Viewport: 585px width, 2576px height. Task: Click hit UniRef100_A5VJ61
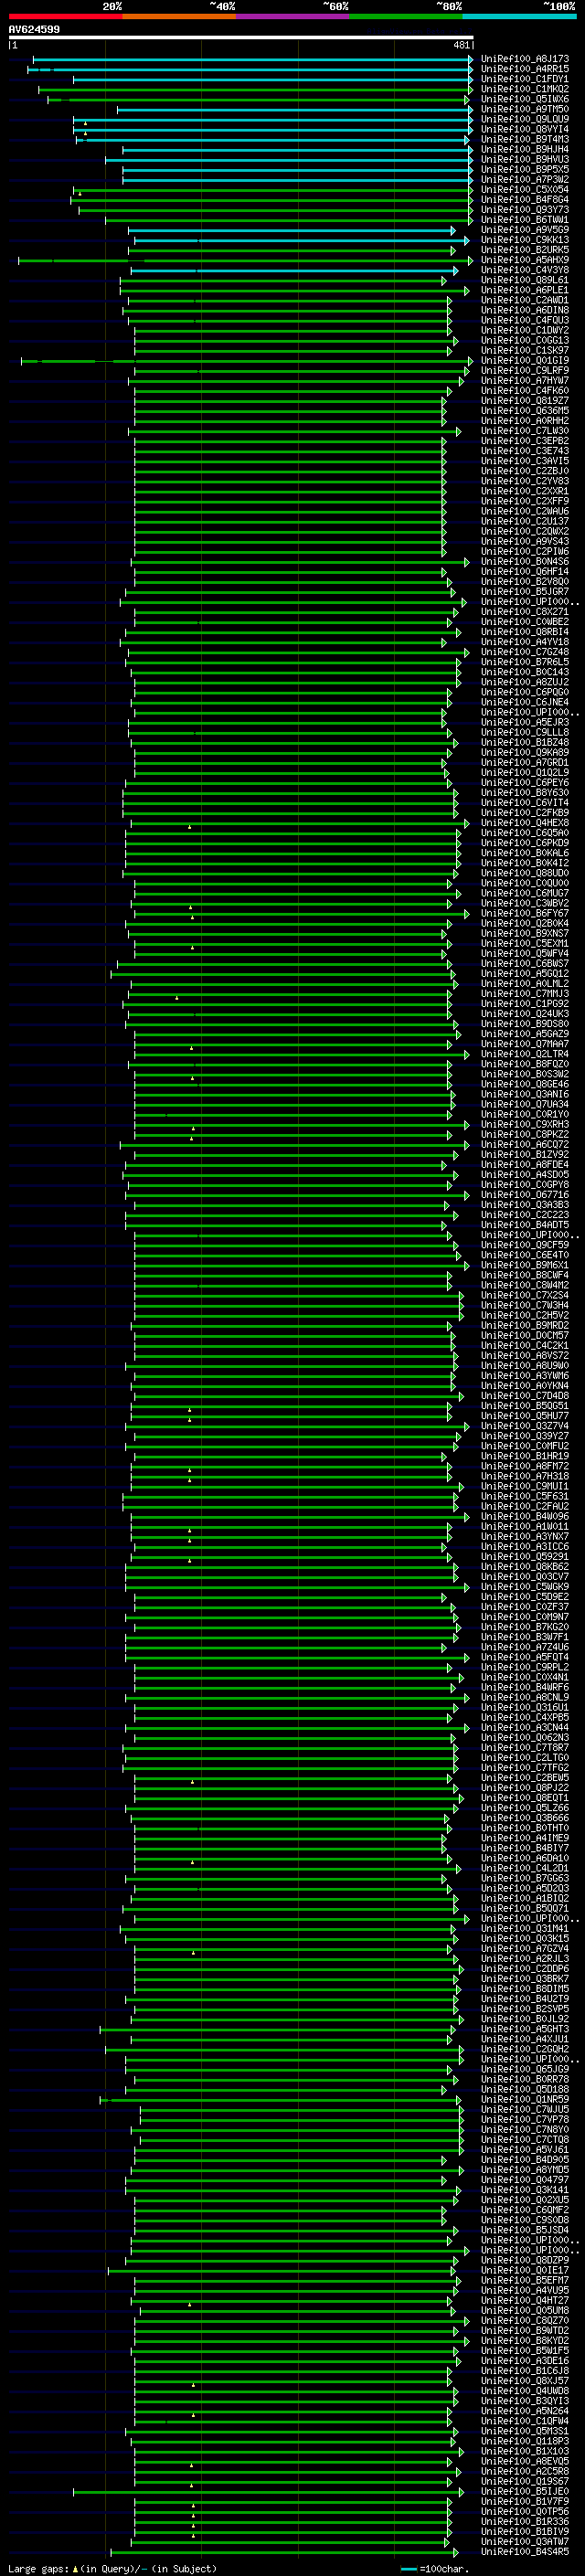point(525,2149)
